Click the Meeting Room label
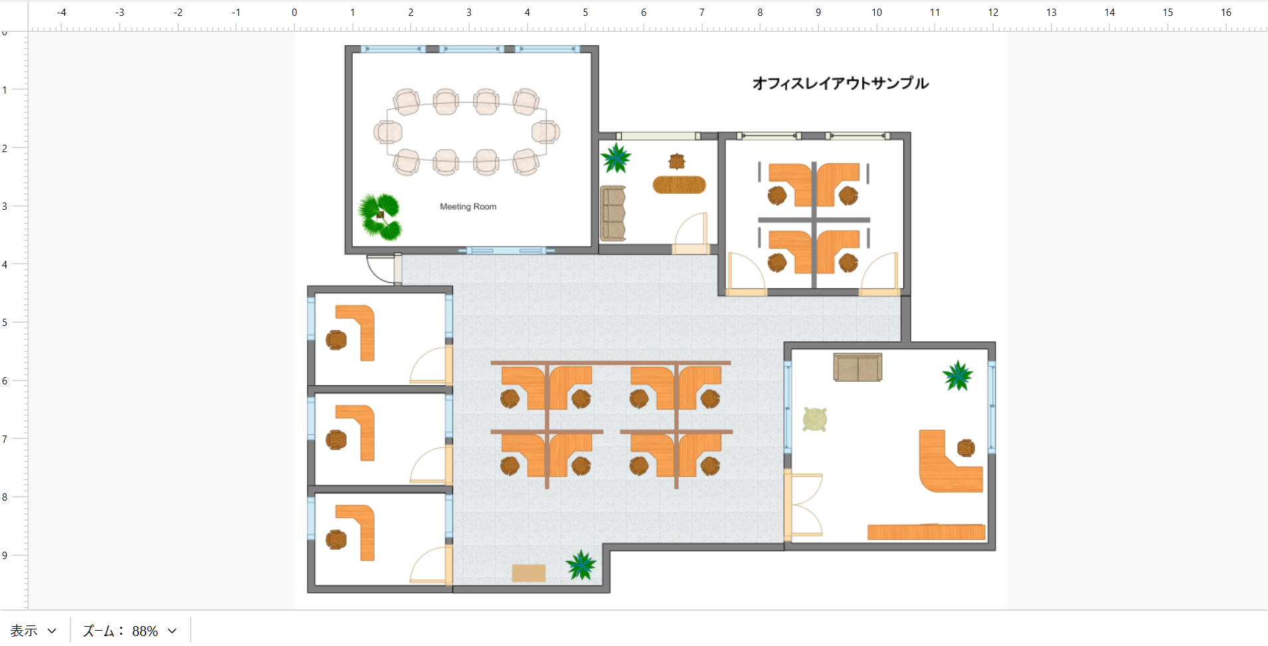 [x=468, y=206]
